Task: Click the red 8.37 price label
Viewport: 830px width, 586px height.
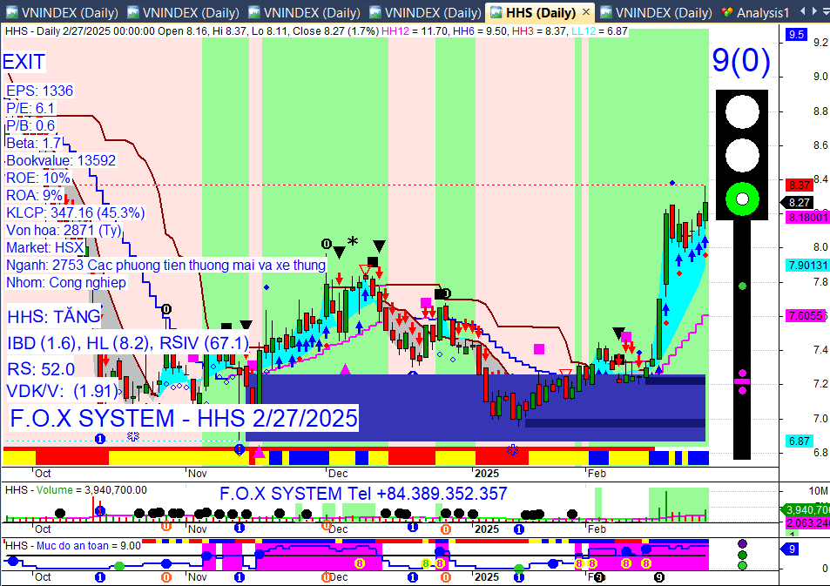Action: [800, 185]
